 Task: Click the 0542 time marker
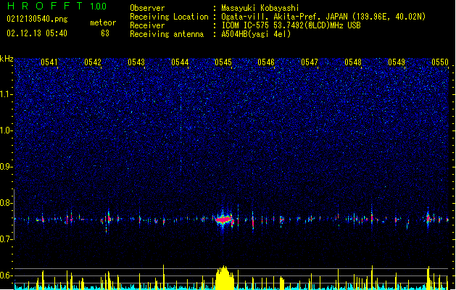[93, 62]
